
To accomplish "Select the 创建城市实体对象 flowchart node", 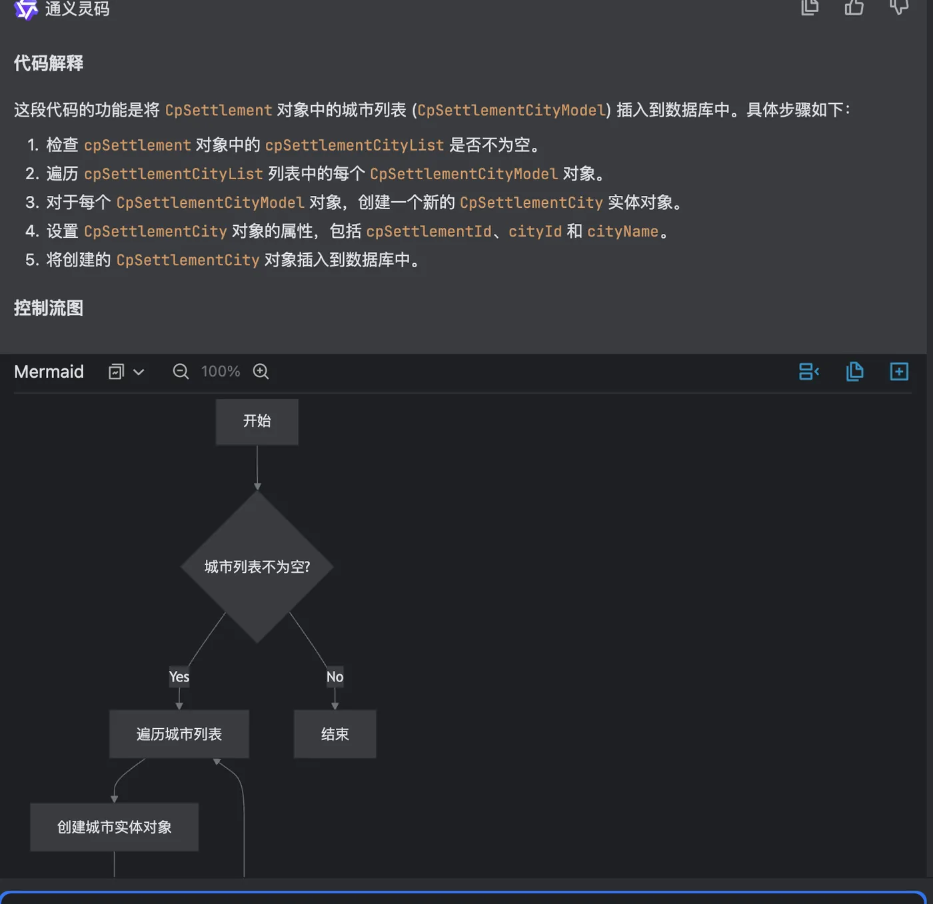I will tap(115, 827).
